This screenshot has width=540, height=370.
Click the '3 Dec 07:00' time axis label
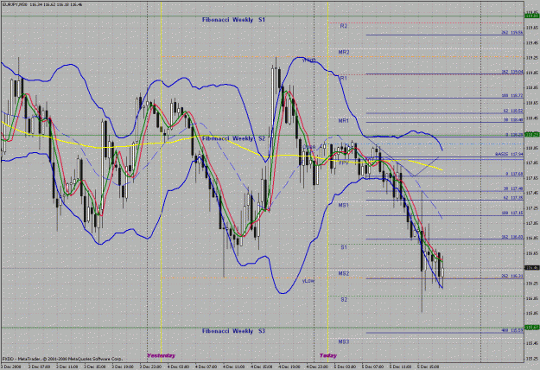point(40,367)
